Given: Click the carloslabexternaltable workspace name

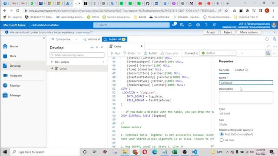Looking at the screenshot, I should tap(45, 25).
